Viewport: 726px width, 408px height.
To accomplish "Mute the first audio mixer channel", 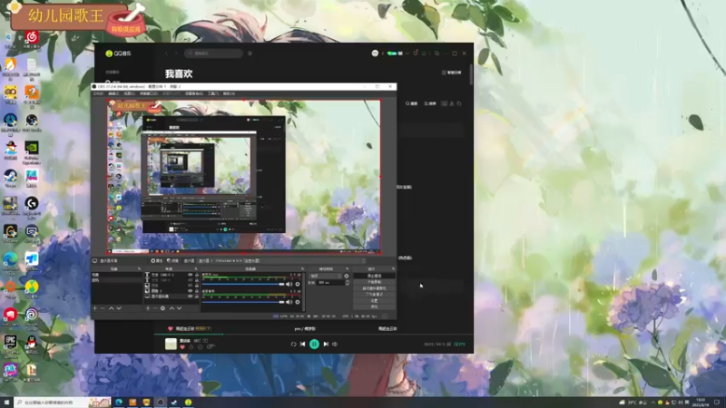I will 289,284.
